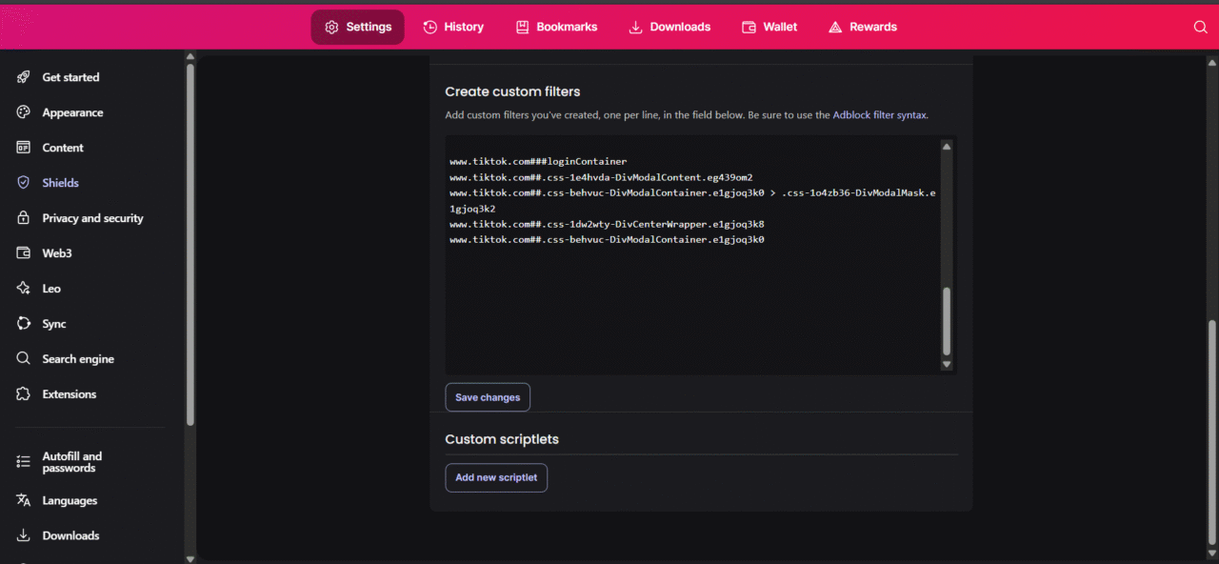
Task: Click the search magnifier icon at top right
Action: (x=1200, y=27)
